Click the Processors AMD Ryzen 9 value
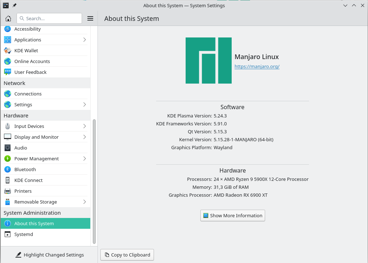Screen dimensions: 368x263 [x=261, y=179]
